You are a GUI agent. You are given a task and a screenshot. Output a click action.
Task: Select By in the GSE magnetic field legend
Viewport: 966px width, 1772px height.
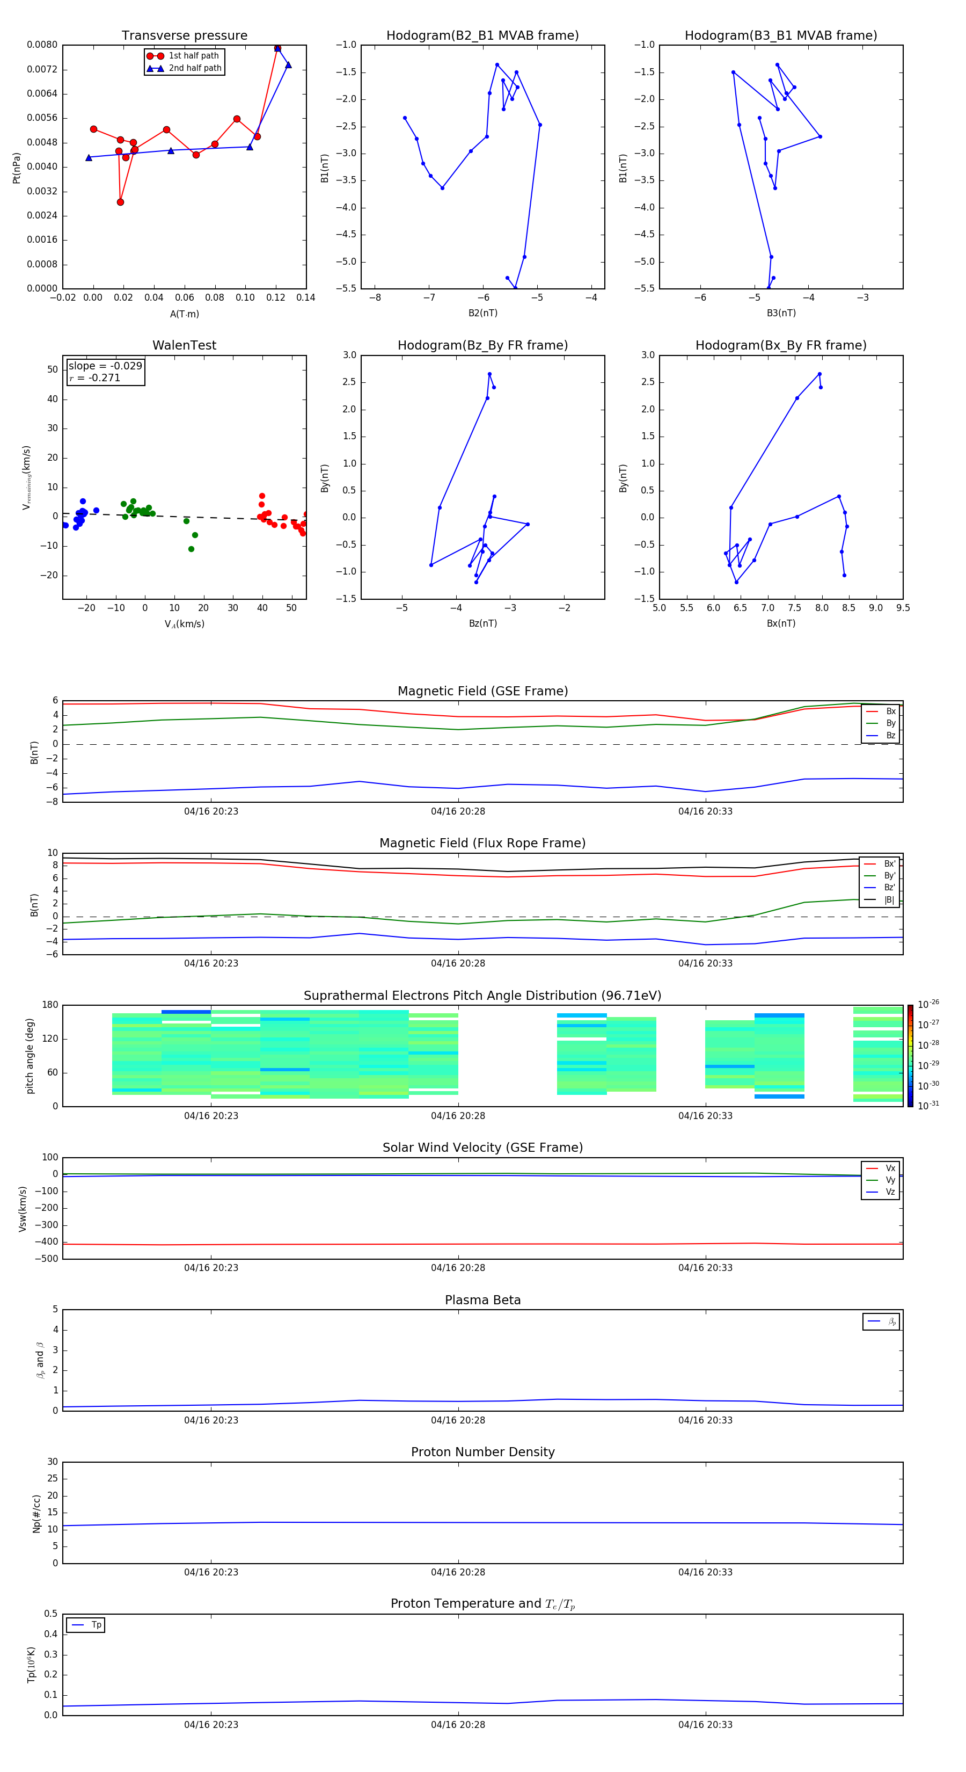[x=881, y=723]
